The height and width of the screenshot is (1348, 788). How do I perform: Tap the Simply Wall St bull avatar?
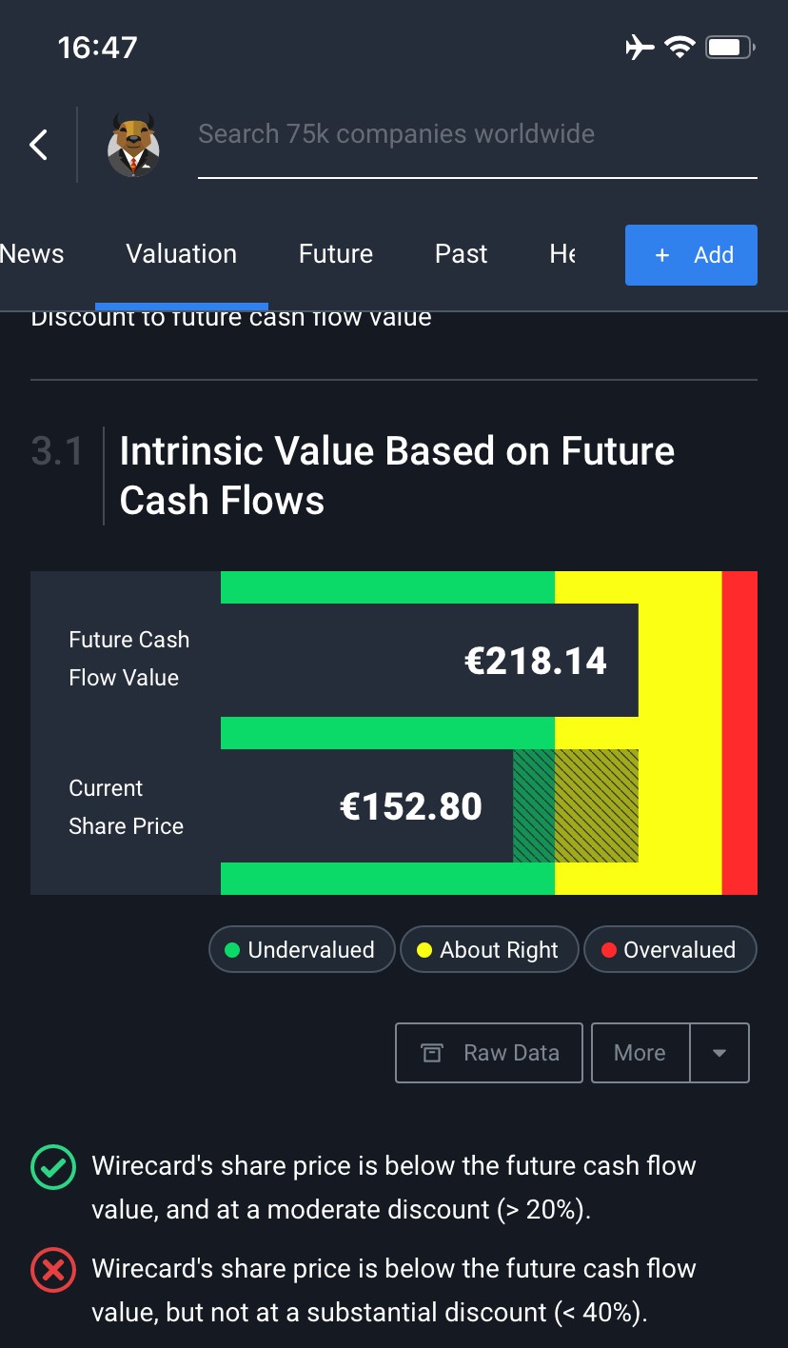[134, 144]
